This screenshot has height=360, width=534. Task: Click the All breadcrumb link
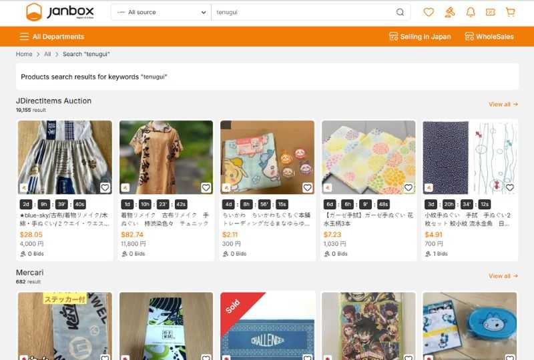(47, 54)
